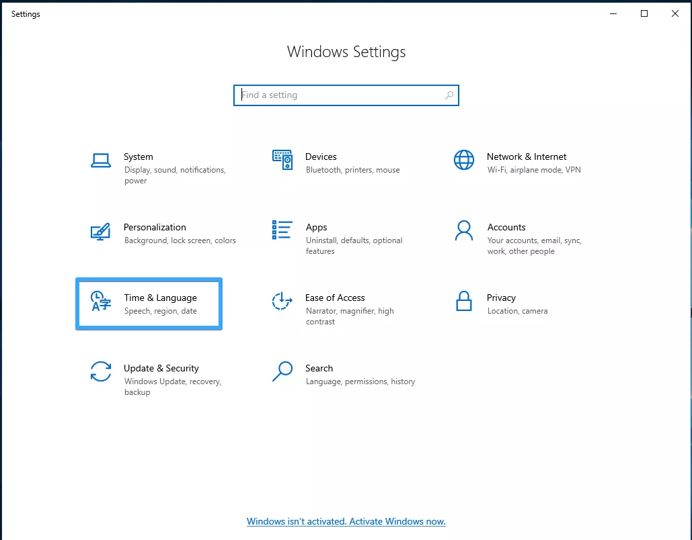
Task: Open Update & Security sync arrows icon
Action: 101,371
